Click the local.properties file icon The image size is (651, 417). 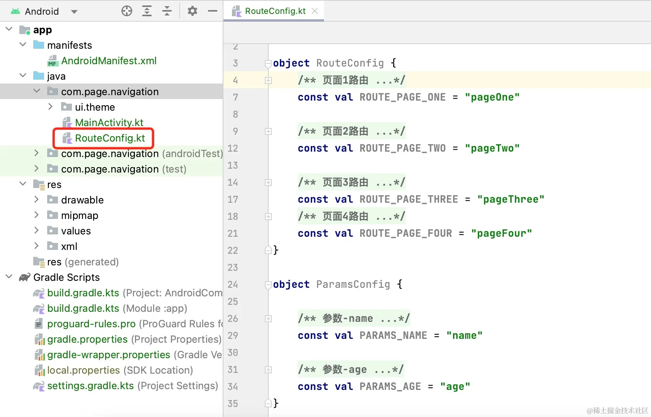pyautogui.click(x=39, y=370)
